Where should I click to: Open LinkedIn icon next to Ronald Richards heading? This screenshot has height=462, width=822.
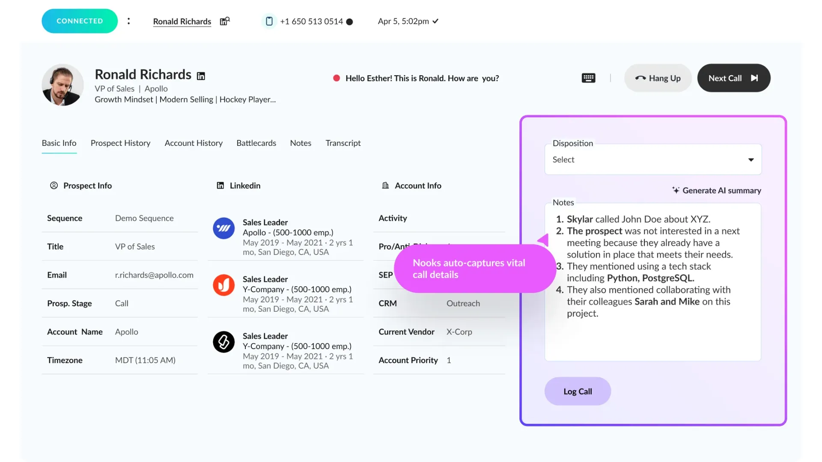click(x=201, y=76)
